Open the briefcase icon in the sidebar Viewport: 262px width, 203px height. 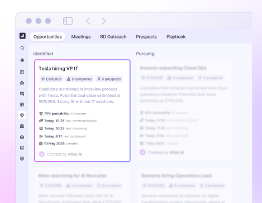(22, 137)
